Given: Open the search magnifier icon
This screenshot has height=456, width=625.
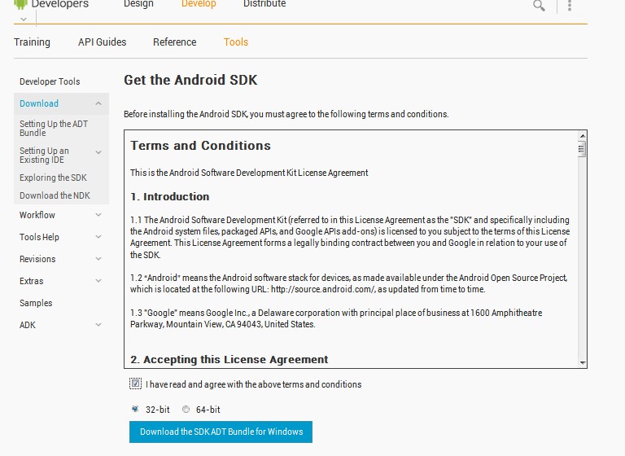Looking at the screenshot, I should 539,6.
